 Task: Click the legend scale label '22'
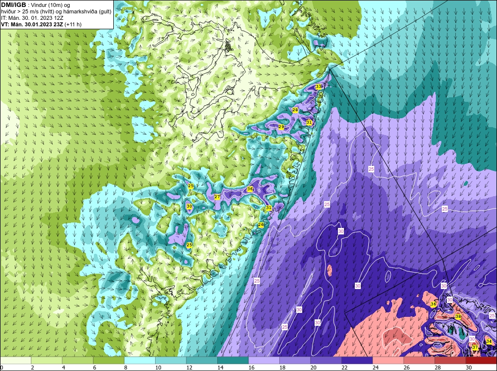tap(344, 368)
